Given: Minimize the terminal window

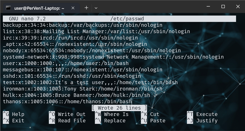Looking at the screenshot, I should click(x=208, y=7).
